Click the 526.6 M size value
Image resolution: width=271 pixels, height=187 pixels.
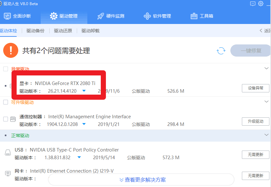coord(176,91)
